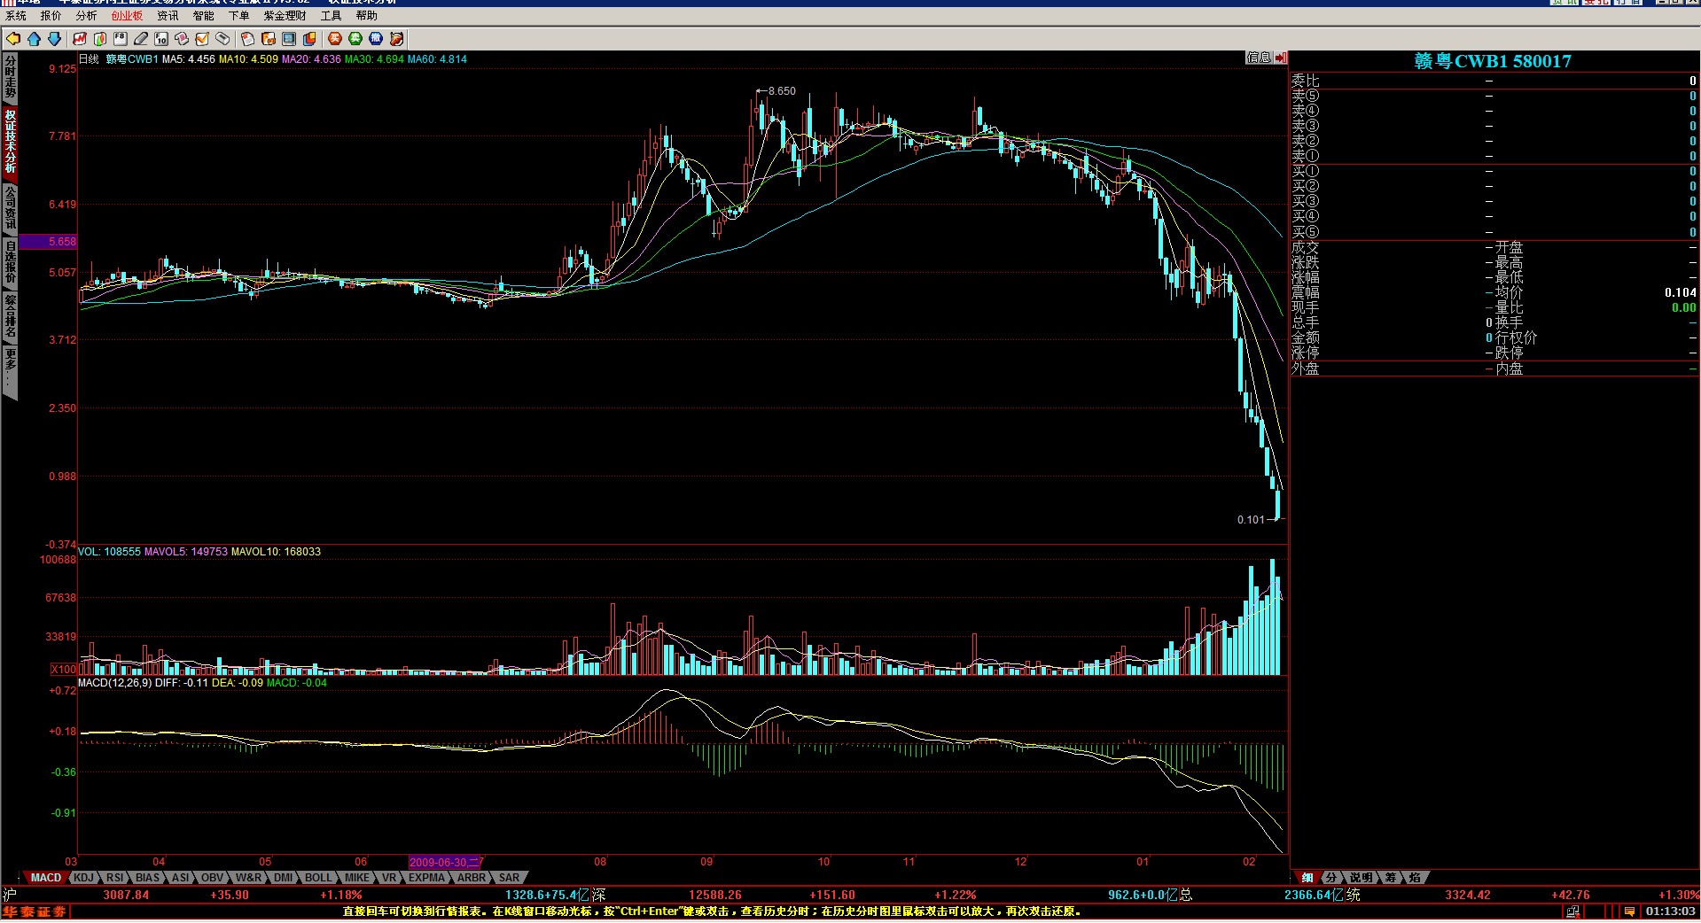Click the yellow back arrow toolbar icon
1701x923 pixels.
click(13, 39)
